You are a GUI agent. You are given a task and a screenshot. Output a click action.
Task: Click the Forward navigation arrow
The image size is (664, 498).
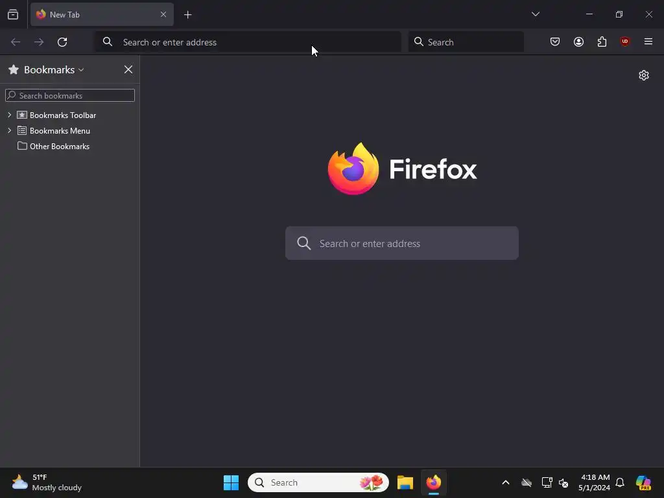pyautogui.click(x=39, y=42)
